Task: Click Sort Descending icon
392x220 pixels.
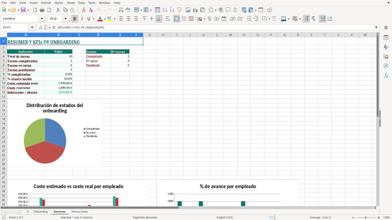Action: tap(172, 10)
